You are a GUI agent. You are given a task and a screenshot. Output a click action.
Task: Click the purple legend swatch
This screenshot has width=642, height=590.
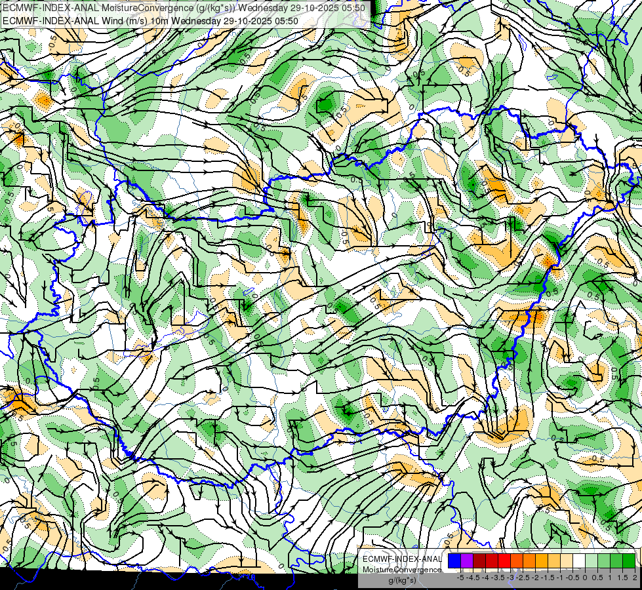pos(467,561)
